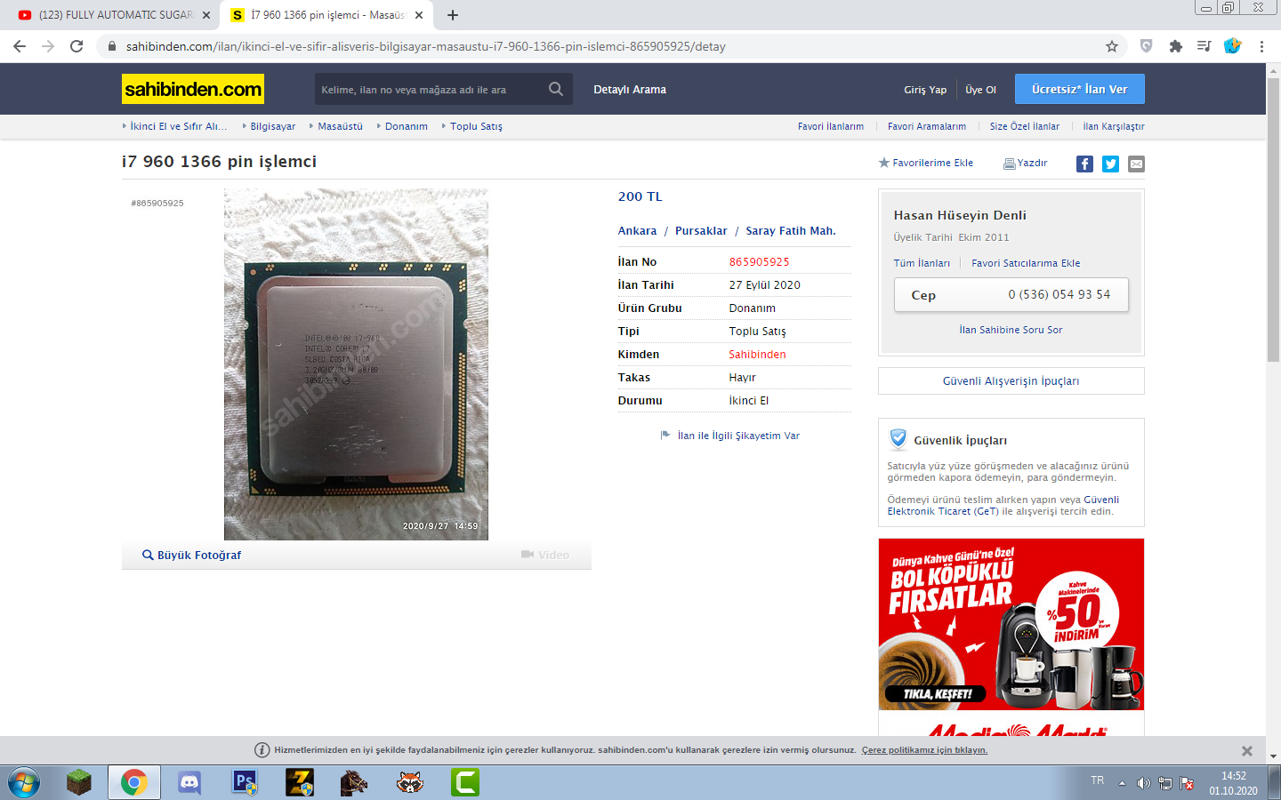This screenshot has height=800, width=1281.
Task: Open Chrome menu three dots
Action: tap(1261, 46)
